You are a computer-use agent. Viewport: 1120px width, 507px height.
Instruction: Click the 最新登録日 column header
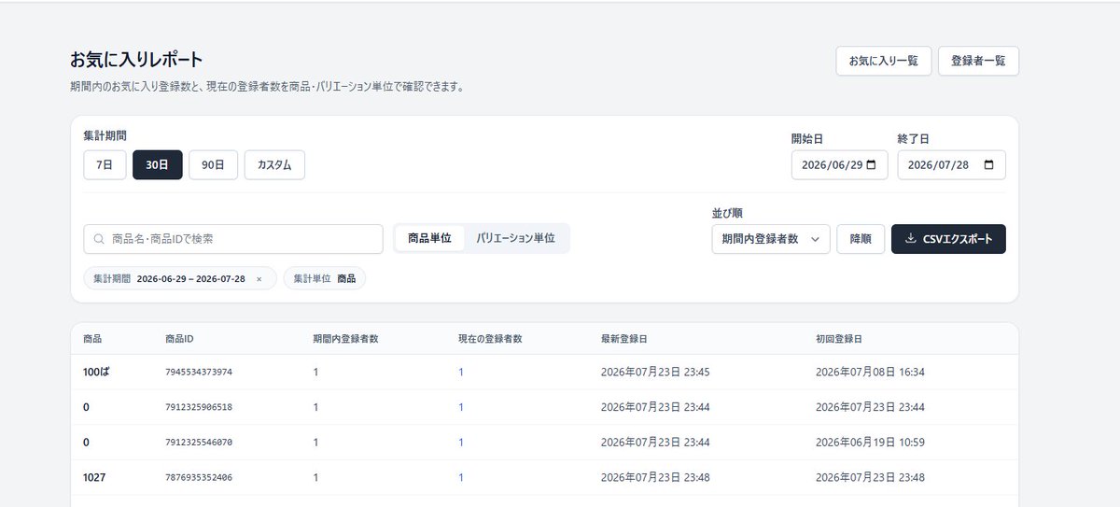pyautogui.click(x=626, y=338)
